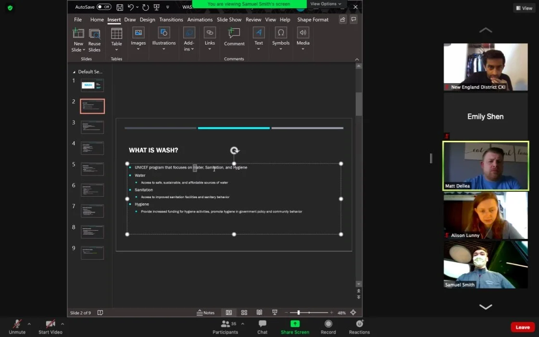Click Share Screen button
The image size is (539, 337).
[x=295, y=327]
